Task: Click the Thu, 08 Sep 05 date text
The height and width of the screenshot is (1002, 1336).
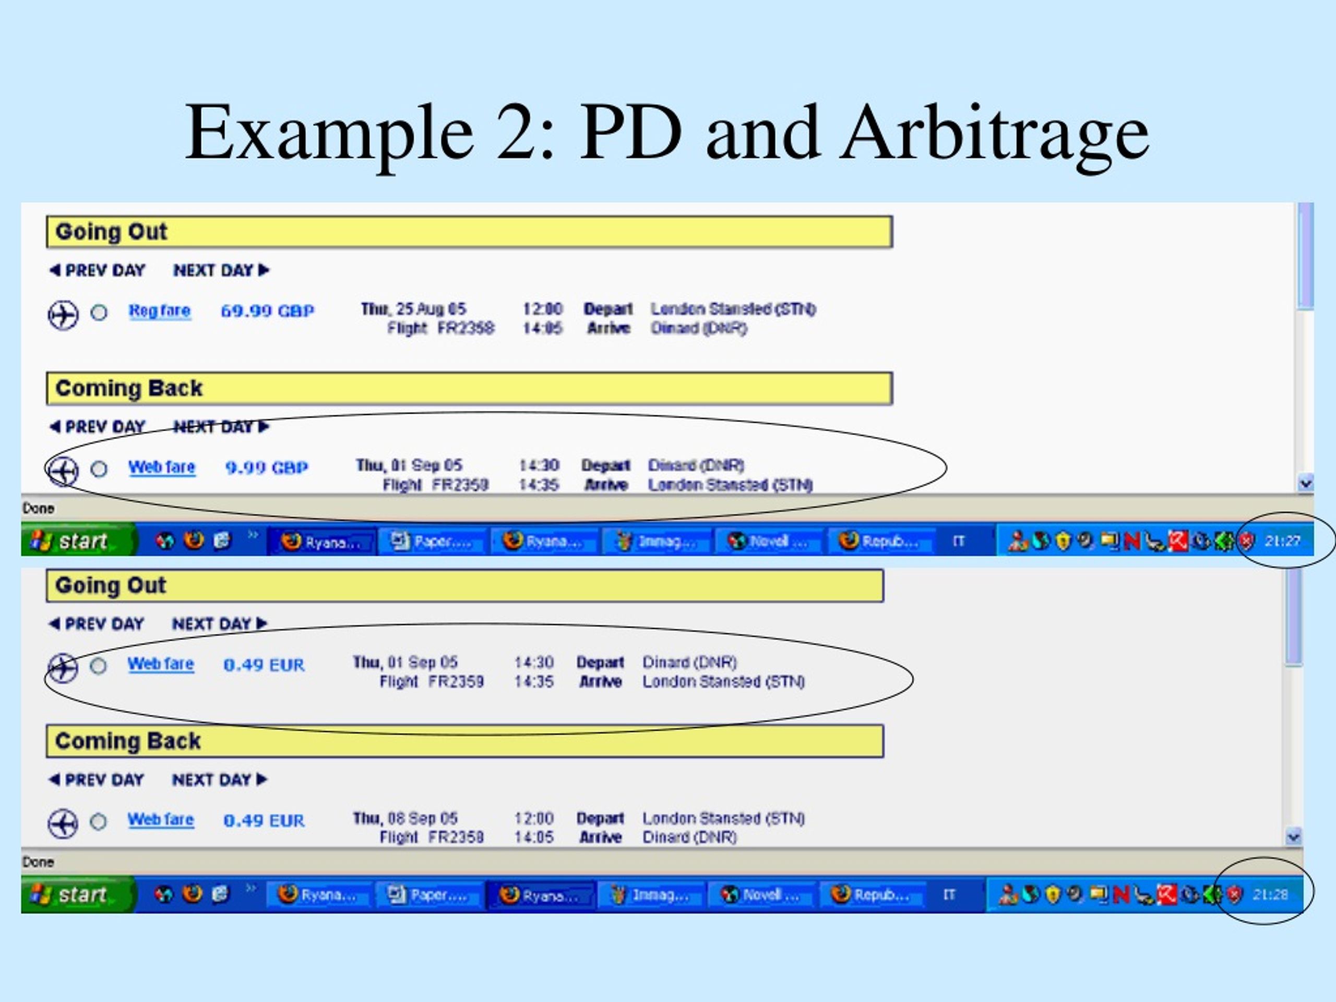Action: 405,818
